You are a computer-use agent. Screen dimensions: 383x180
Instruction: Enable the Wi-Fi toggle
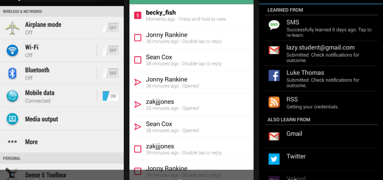111,51
